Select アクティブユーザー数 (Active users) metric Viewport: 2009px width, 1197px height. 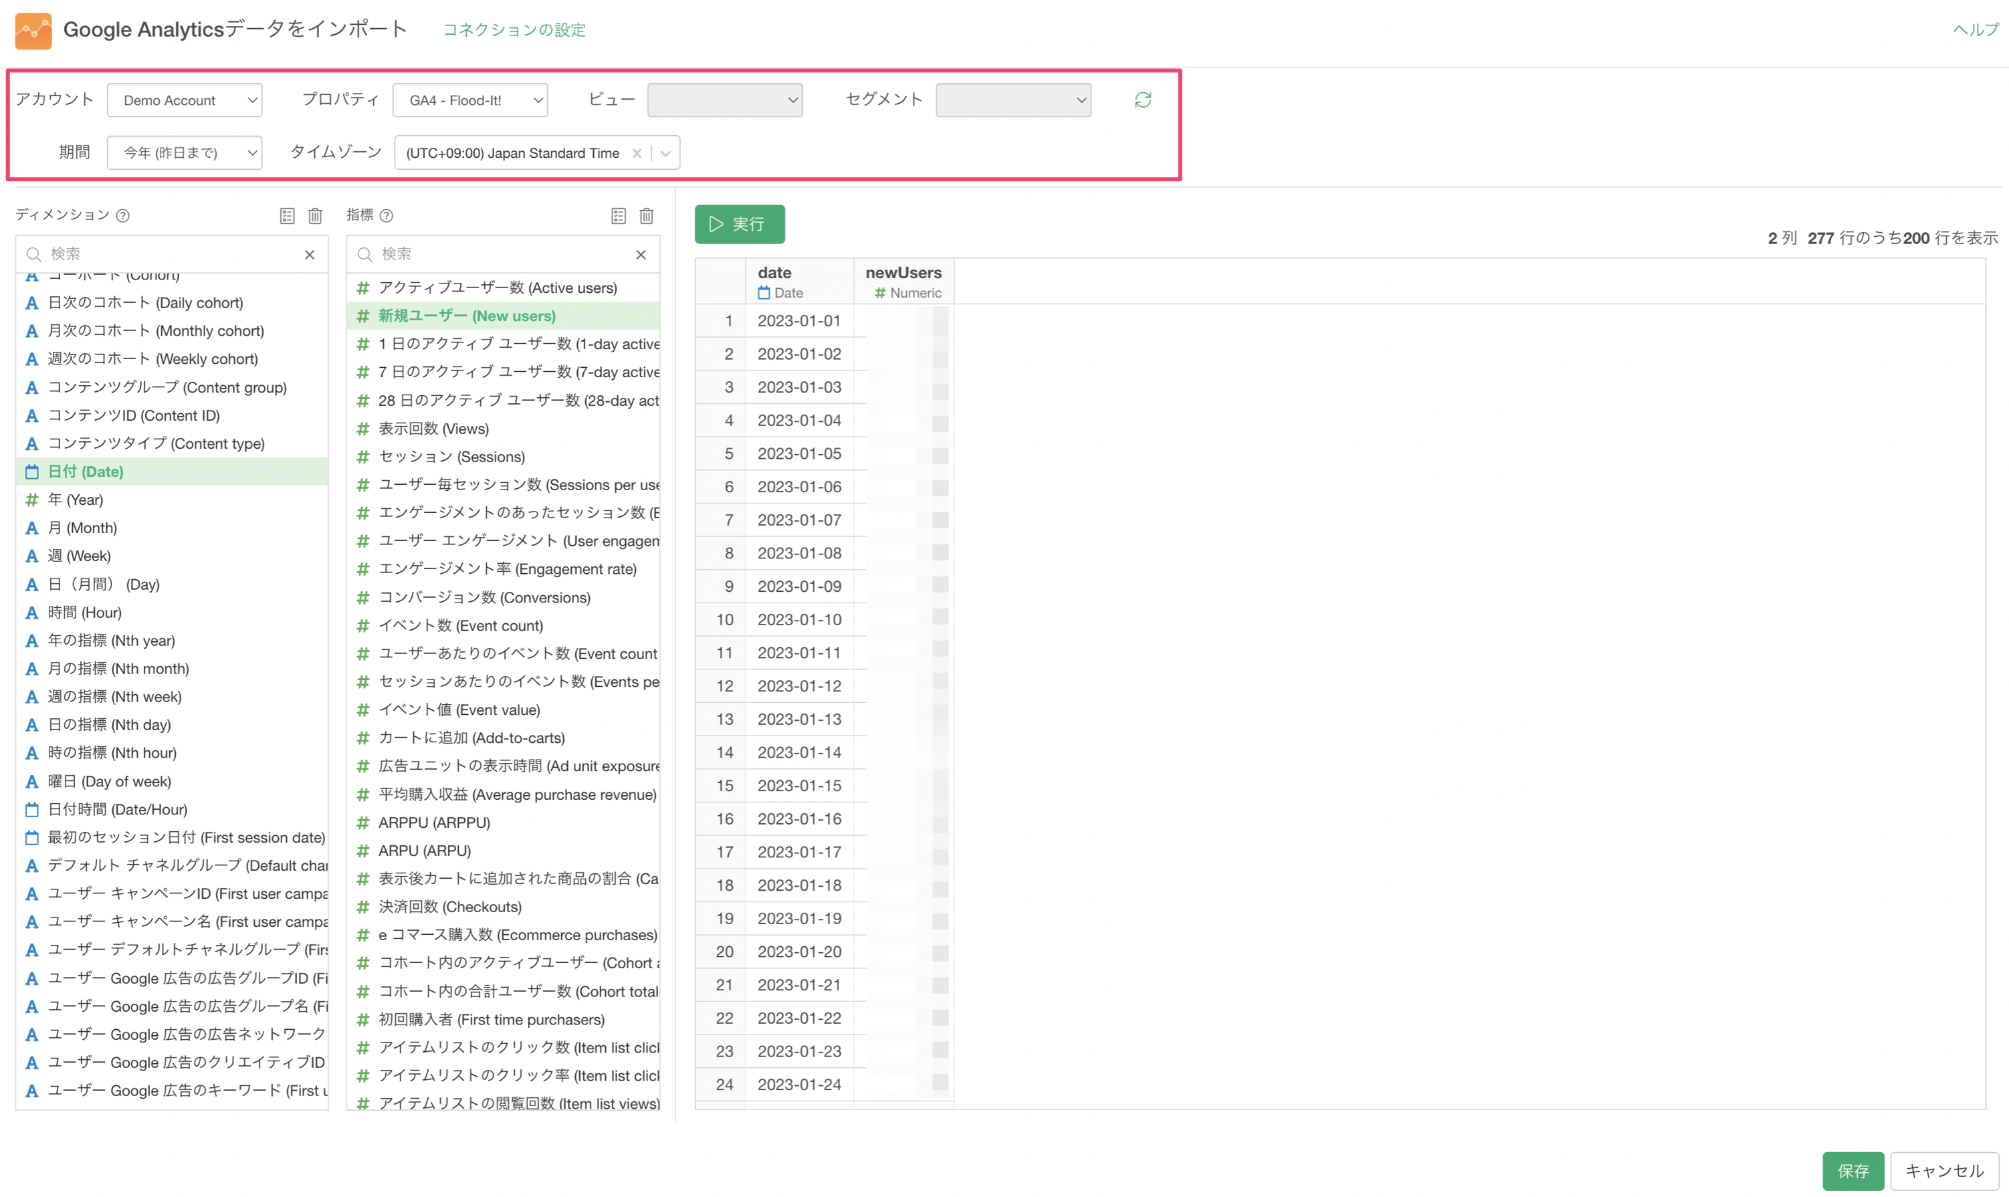click(x=504, y=288)
